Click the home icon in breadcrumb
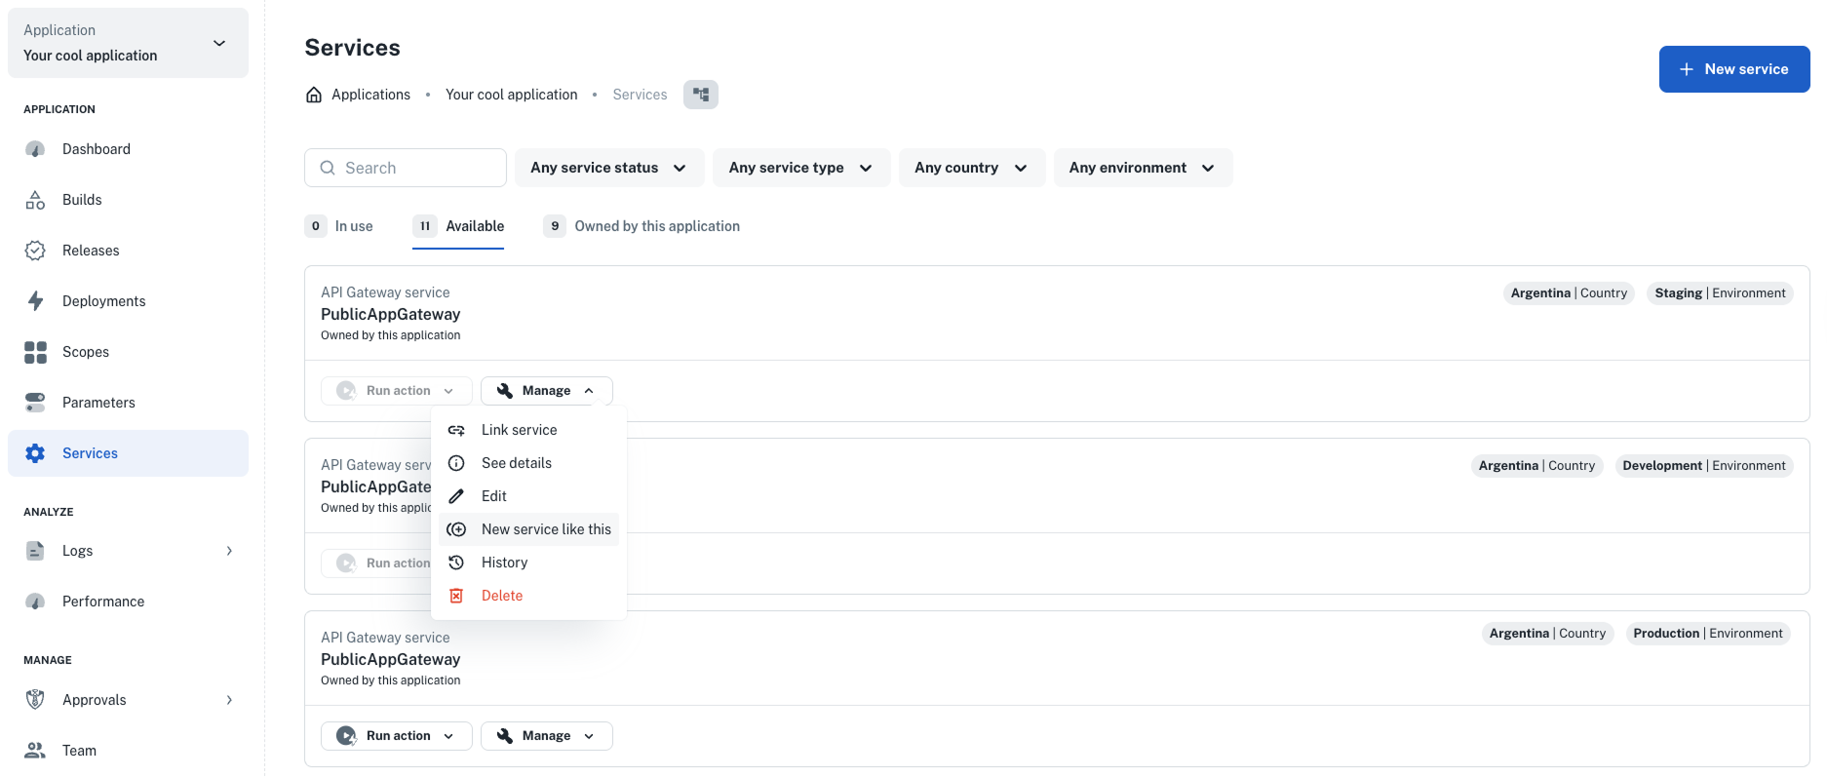1827x777 pixels. (314, 95)
